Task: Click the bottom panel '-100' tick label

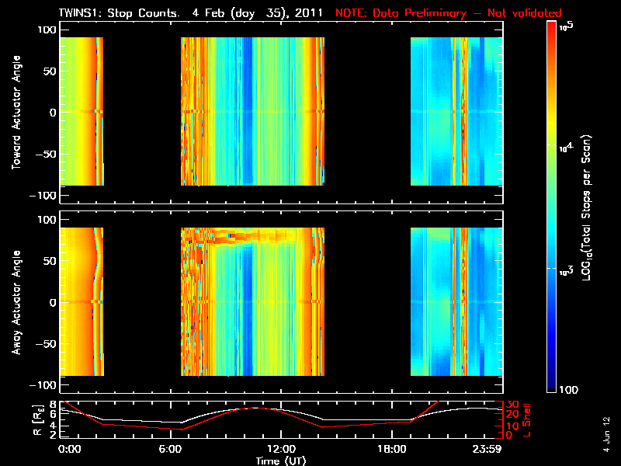Action: click(x=43, y=385)
